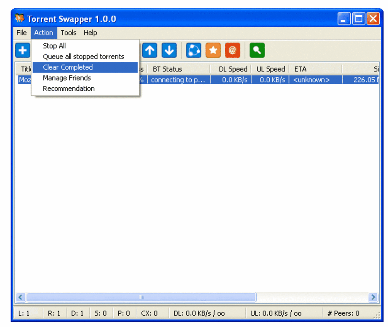Open the File menu
Viewport: 388px width, 327px height.
pyautogui.click(x=22, y=33)
